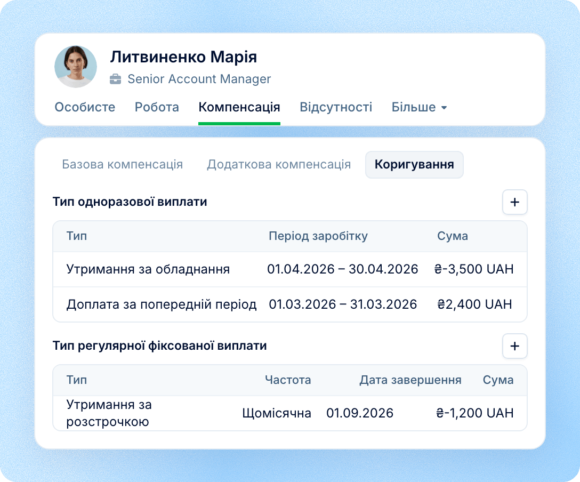Open the Доплата за попередній період row
This screenshot has width=580, height=482.
pyautogui.click(x=290, y=304)
